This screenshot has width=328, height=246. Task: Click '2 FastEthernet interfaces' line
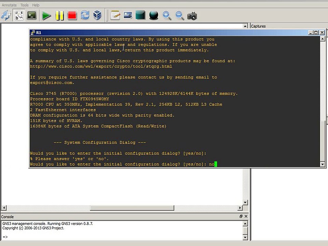pyautogui.click(x=63, y=110)
